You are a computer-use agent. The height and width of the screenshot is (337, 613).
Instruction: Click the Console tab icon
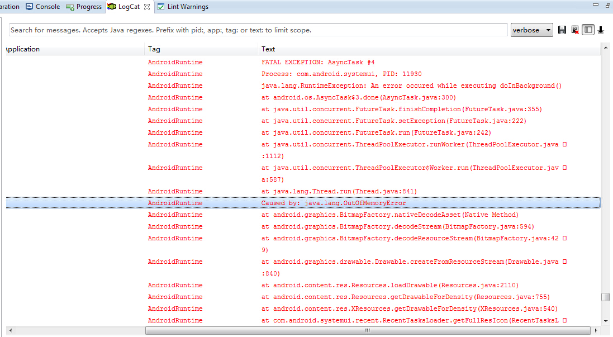(x=29, y=7)
